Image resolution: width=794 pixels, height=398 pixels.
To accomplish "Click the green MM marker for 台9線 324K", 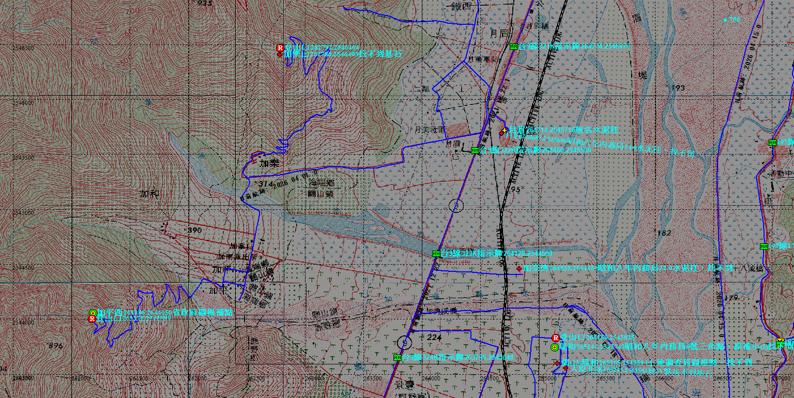I will (x=397, y=357).
